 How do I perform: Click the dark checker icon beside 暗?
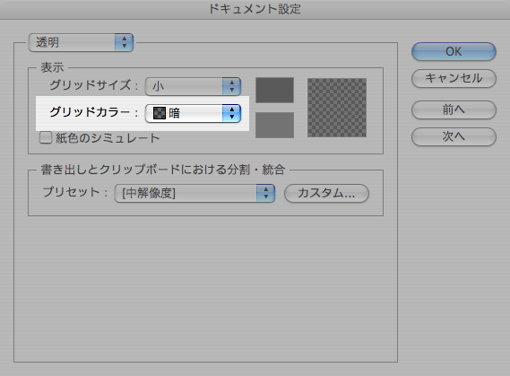tap(160, 113)
